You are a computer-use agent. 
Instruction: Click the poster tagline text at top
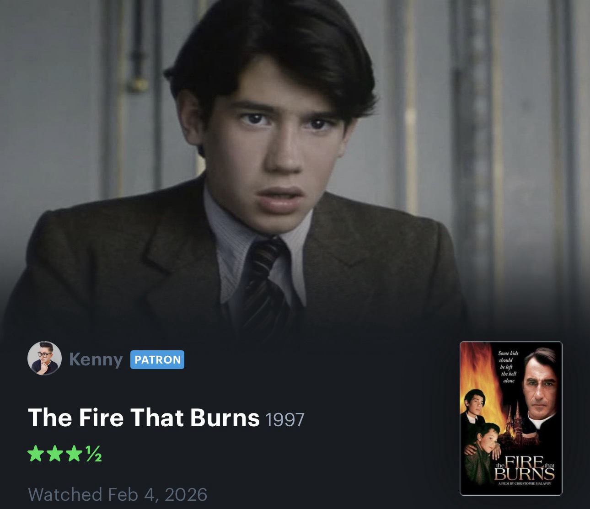[507, 367]
